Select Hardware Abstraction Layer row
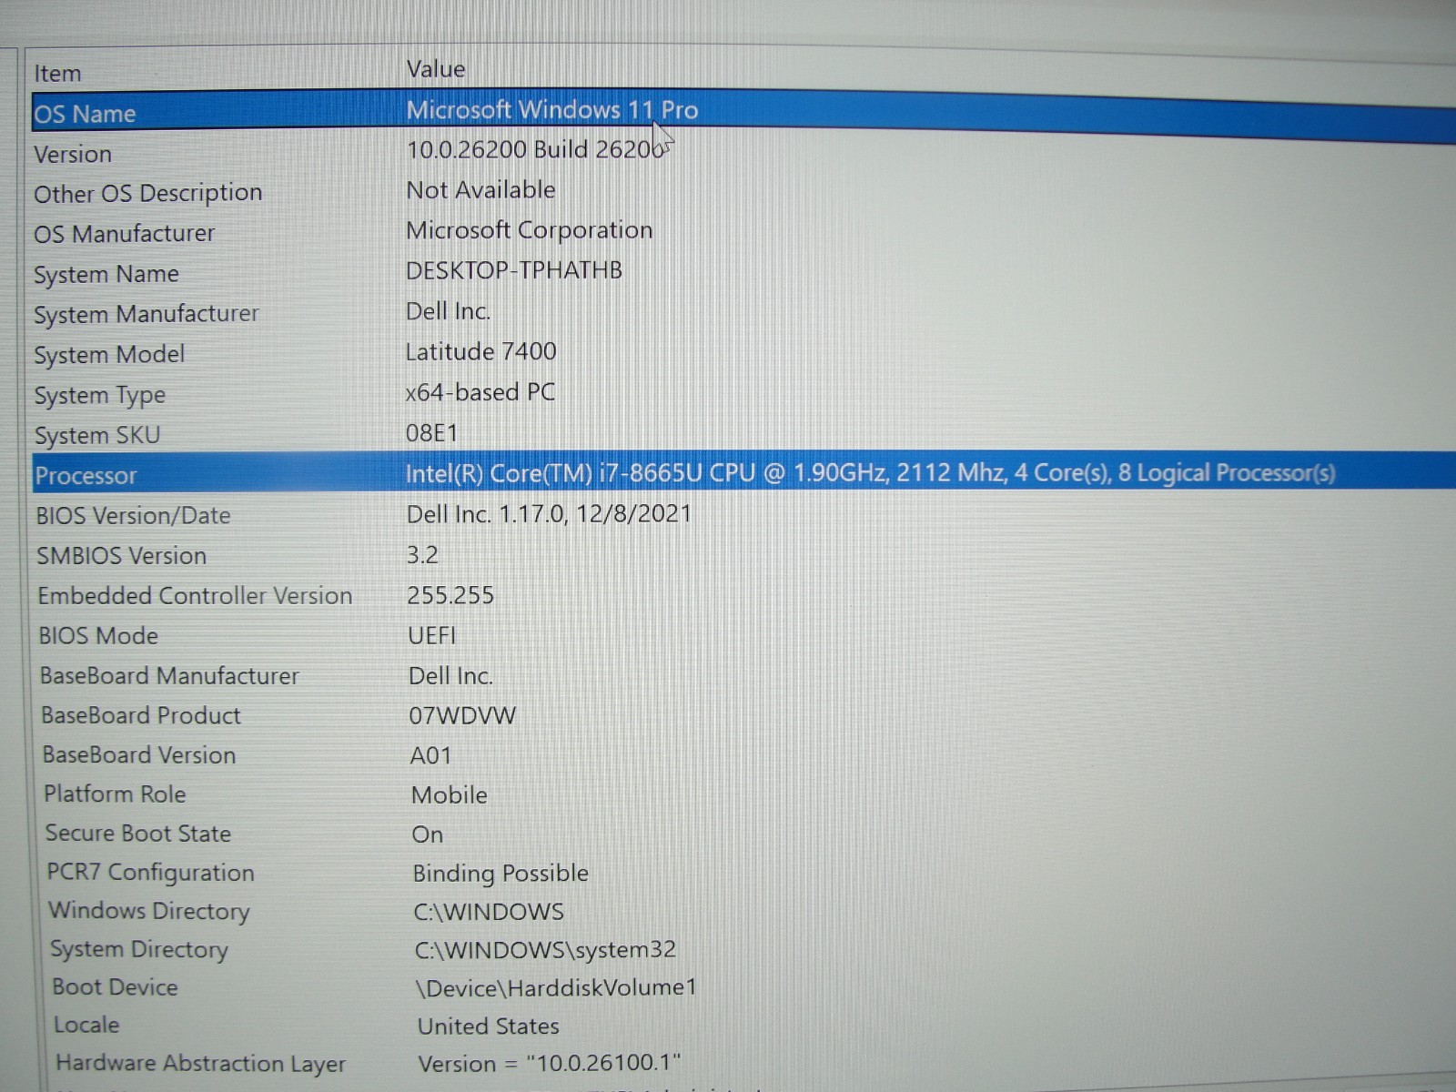 (x=200, y=1064)
